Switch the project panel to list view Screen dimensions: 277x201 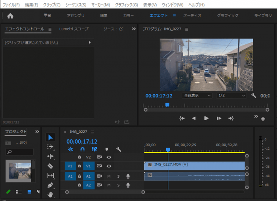[x=19, y=192]
